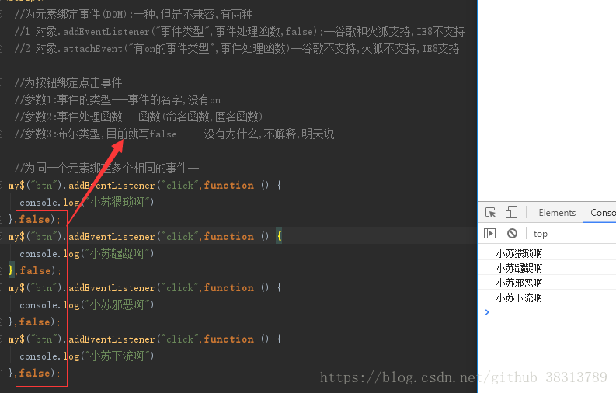Click comment //参数3:布尔类型 in the editor
This screenshot has height=393, width=616.
point(174,134)
